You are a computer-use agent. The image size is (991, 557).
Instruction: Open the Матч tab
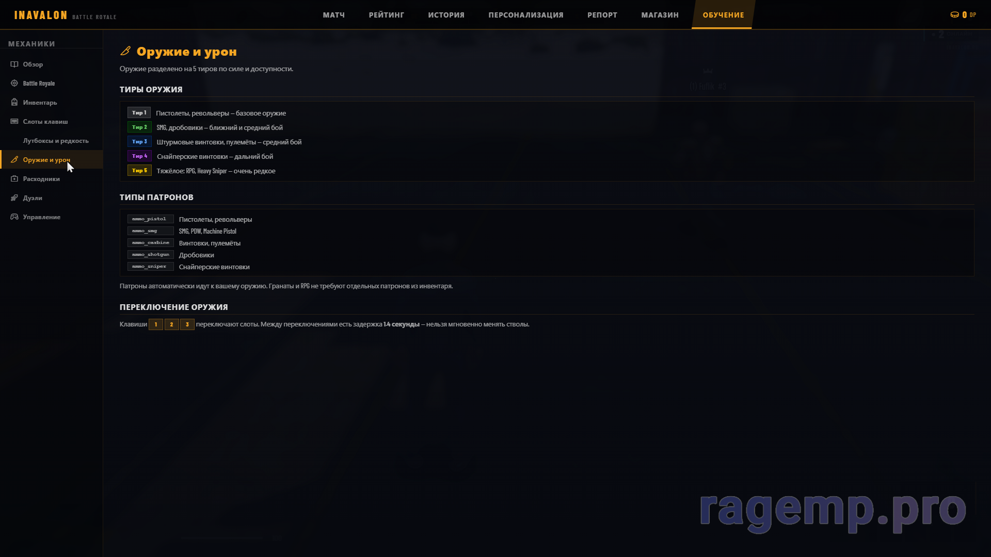(x=333, y=15)
